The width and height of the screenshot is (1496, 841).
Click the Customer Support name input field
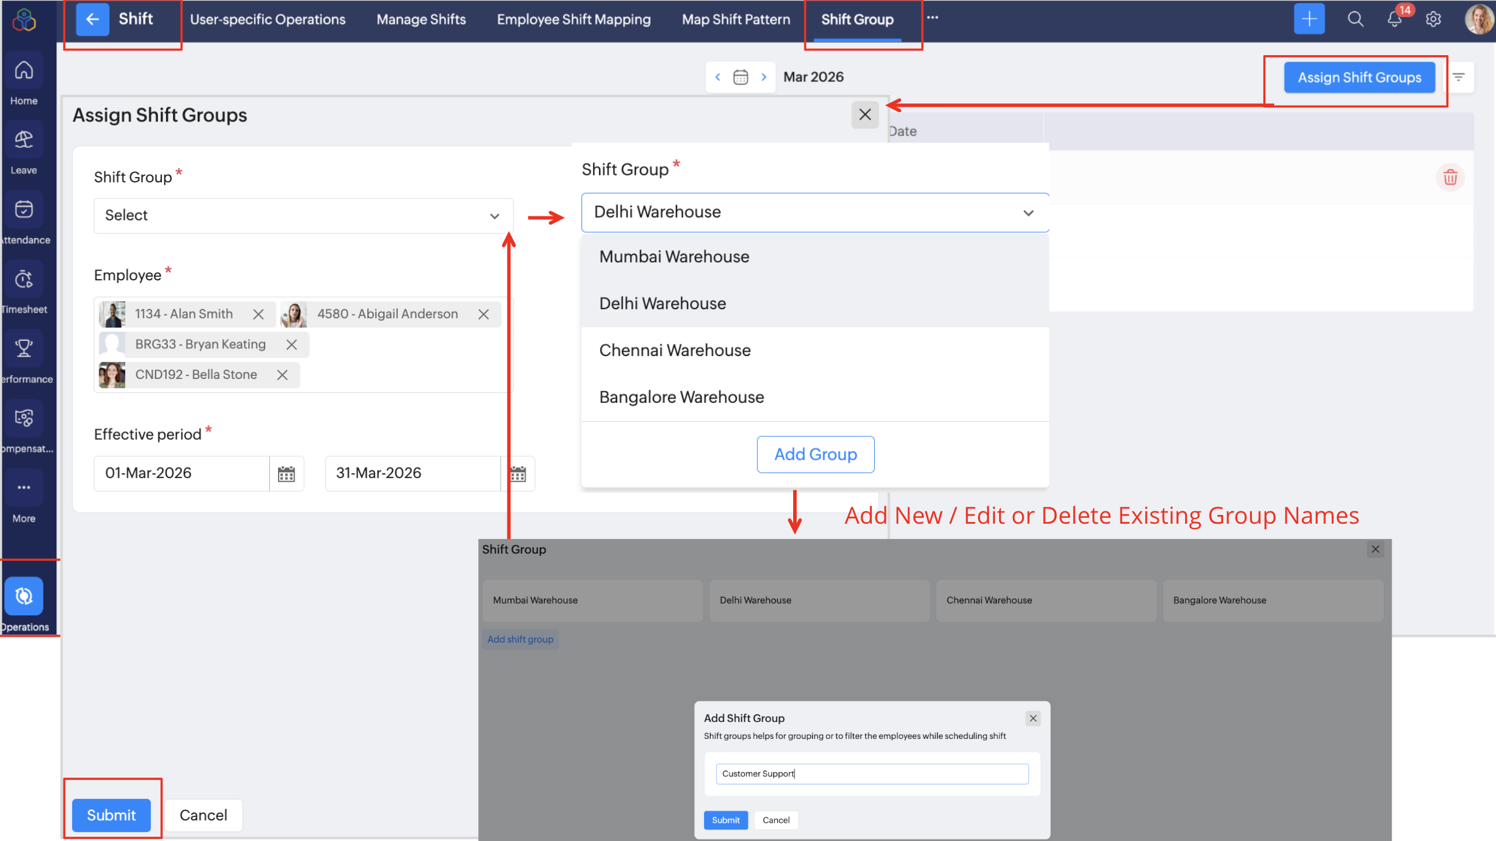coord(871,774)
